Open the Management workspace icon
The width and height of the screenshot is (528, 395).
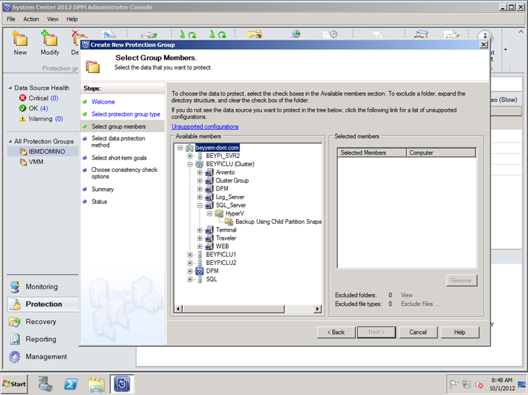tap(15, 356)
